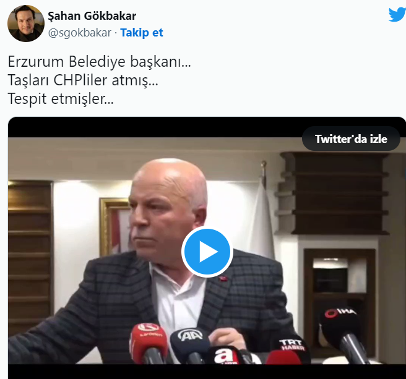Click the 'Taşları CHPliler atmış...' text line
Image resolution: width=406 pixels, height=379 pixels.
tap(83, 80)
